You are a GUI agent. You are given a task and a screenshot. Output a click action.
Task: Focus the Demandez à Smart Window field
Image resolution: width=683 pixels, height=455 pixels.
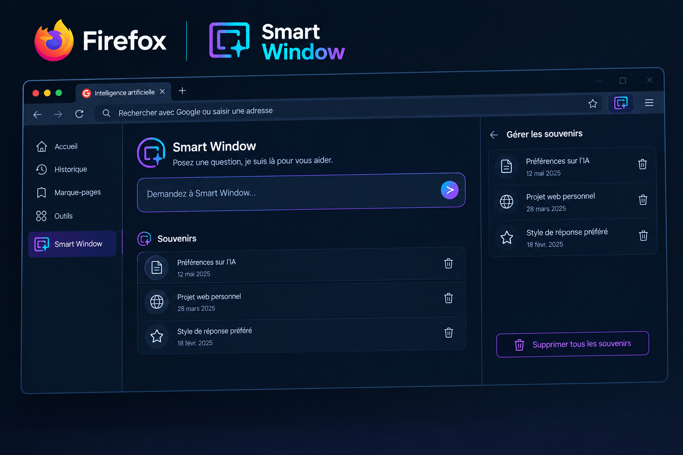pyautogui.click(x=301, y=192)
